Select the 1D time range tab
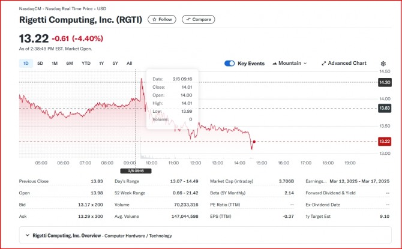This screenshot has height=249, width=402. tap(26, 63)
